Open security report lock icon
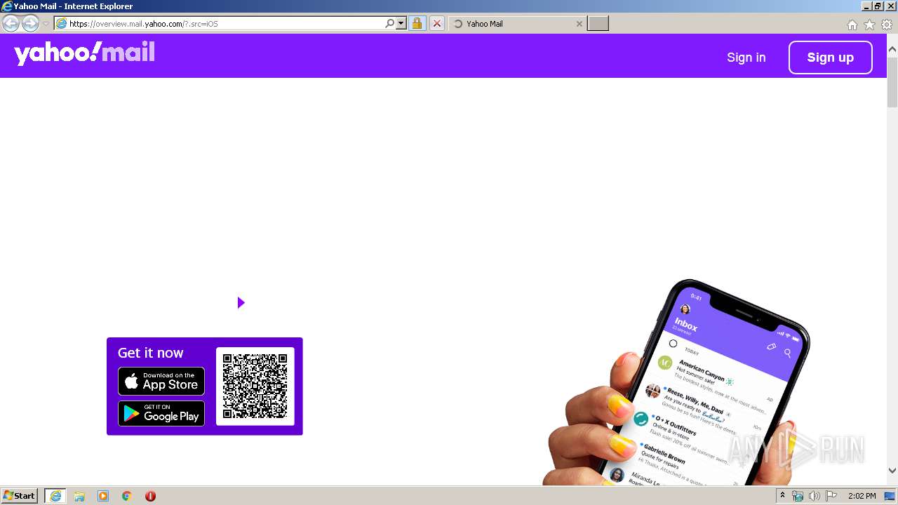Image resolution: width=898 pixels, height=505 pixels. 417,24
